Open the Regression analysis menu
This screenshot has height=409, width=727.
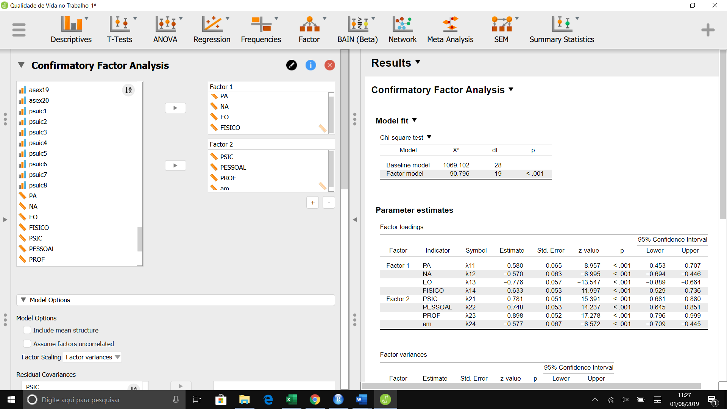coord(212,30)
